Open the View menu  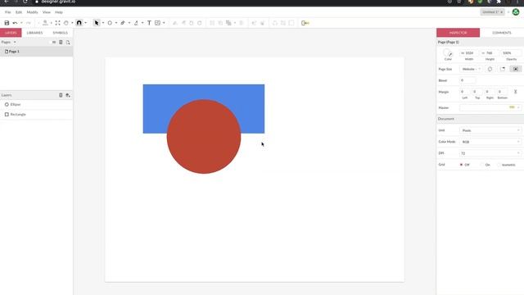(47, 12)
